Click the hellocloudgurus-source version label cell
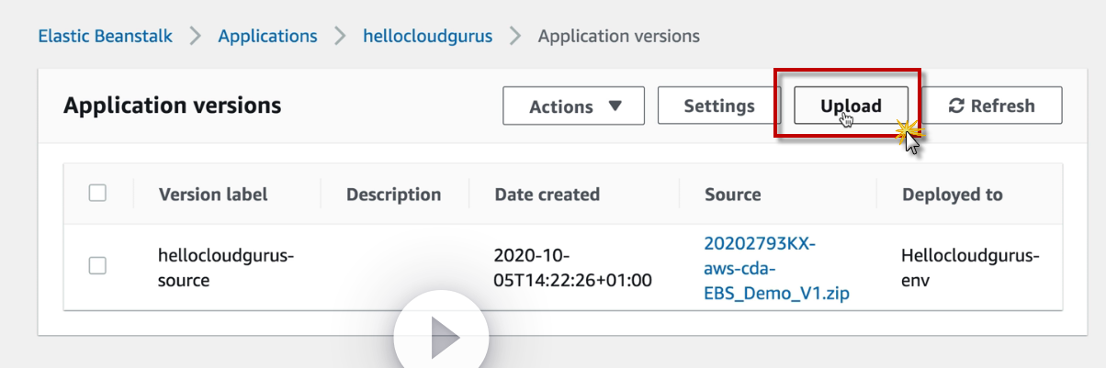The width and height of the screenshot is (1106, 368). pos(225,267)
